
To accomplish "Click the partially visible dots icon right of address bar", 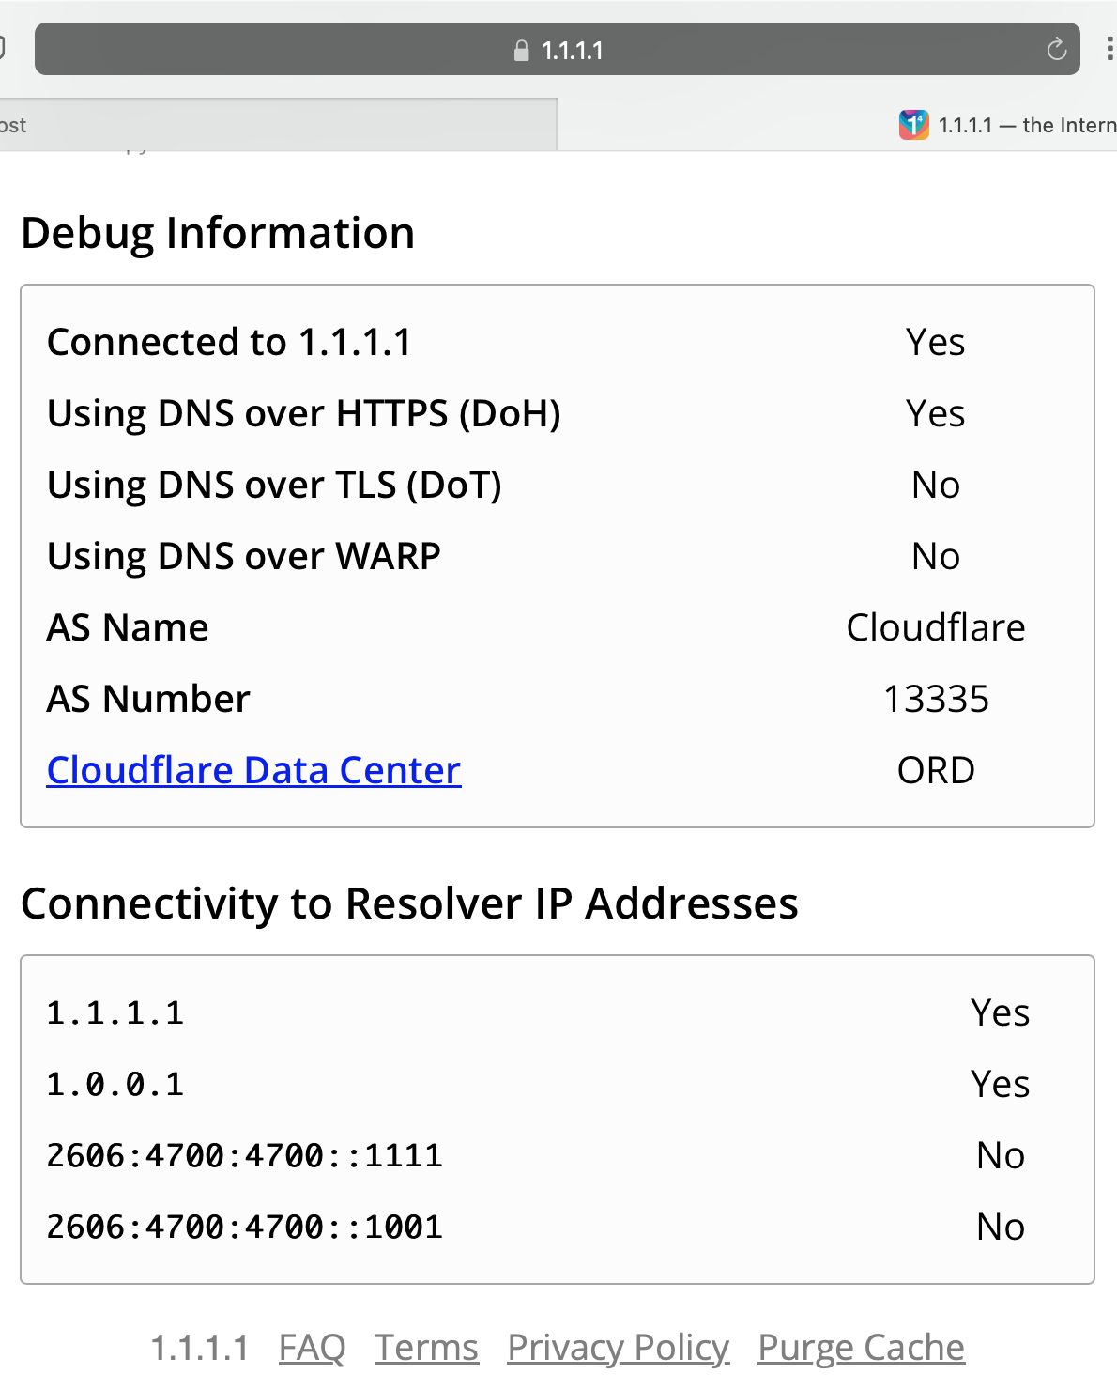I will coord(1109,49).
